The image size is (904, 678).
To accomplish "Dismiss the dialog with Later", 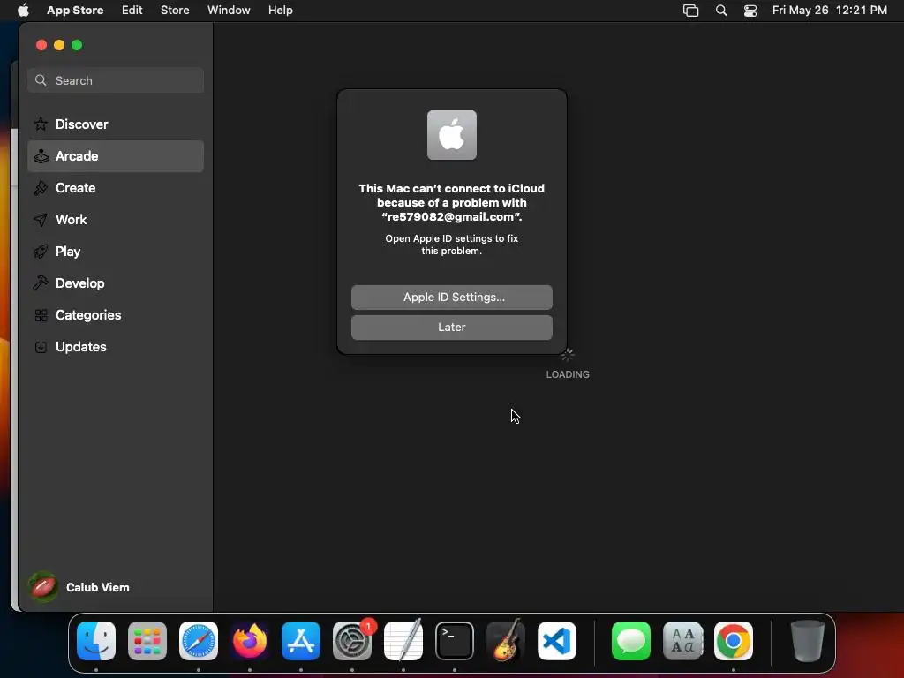I will pyautogui.click(x=451, y=327).
